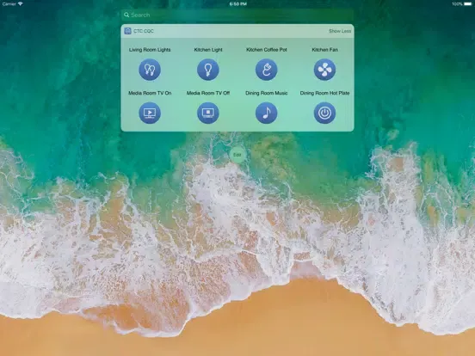Click the Dining Room Music label
475x356 pixels.
click(x=266, y=93)
